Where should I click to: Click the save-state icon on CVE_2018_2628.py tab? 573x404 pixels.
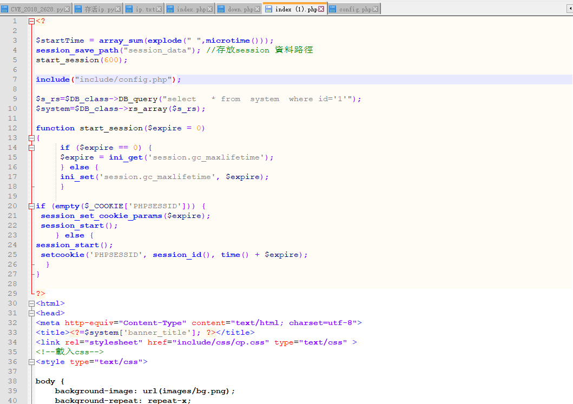[x=5, y=9]
